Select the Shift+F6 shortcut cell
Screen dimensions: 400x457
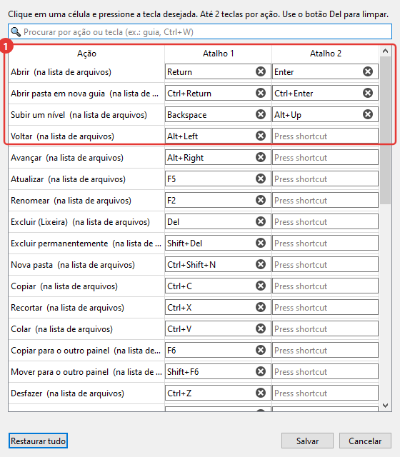(218, 371)
